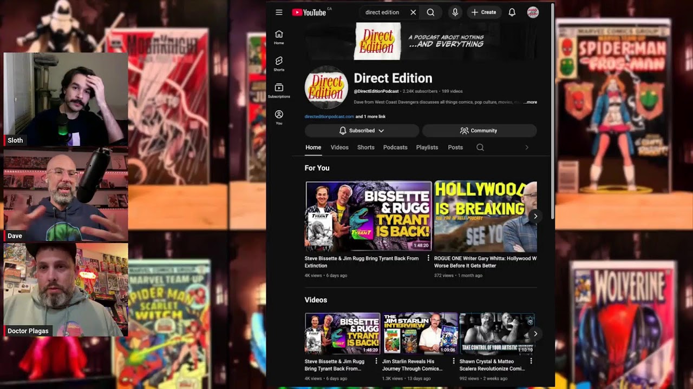Play the Jim Starlin Interview thumbnail

420,333
